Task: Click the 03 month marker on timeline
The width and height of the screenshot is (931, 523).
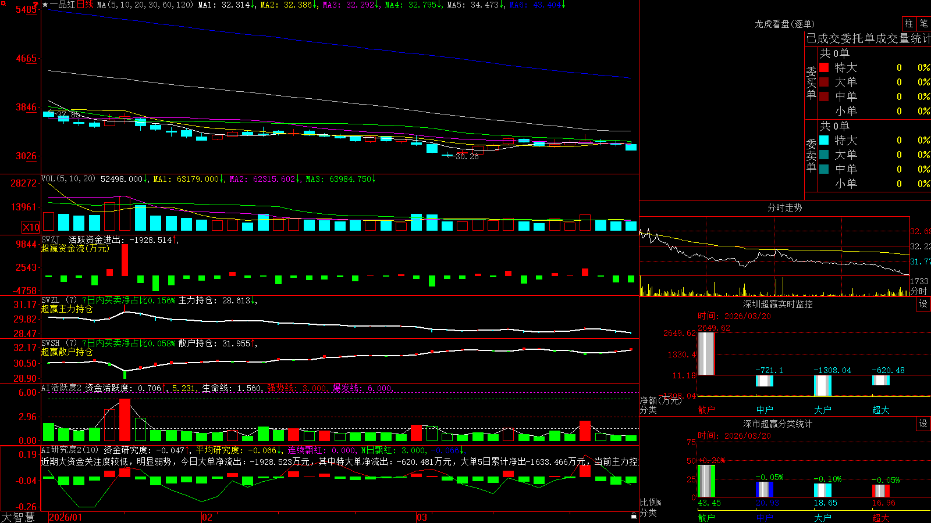Action: 422,517
